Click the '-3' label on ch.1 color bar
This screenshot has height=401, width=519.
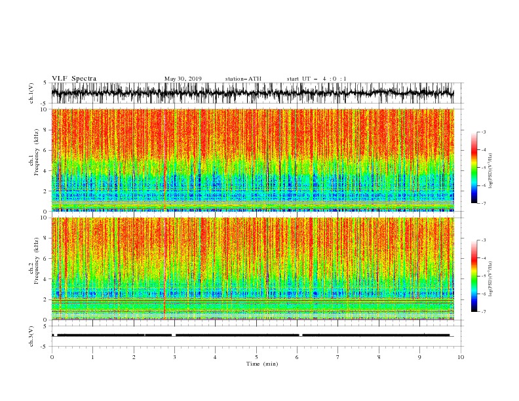pyautogui.click(x=483, y=132)
